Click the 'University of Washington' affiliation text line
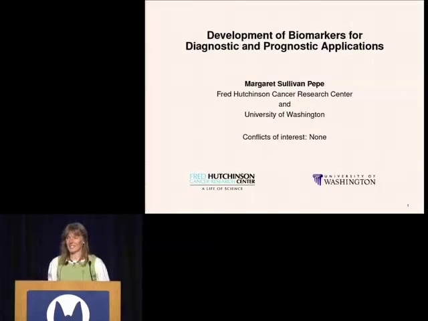Screen dimensions: 428x321 (284, 114)
